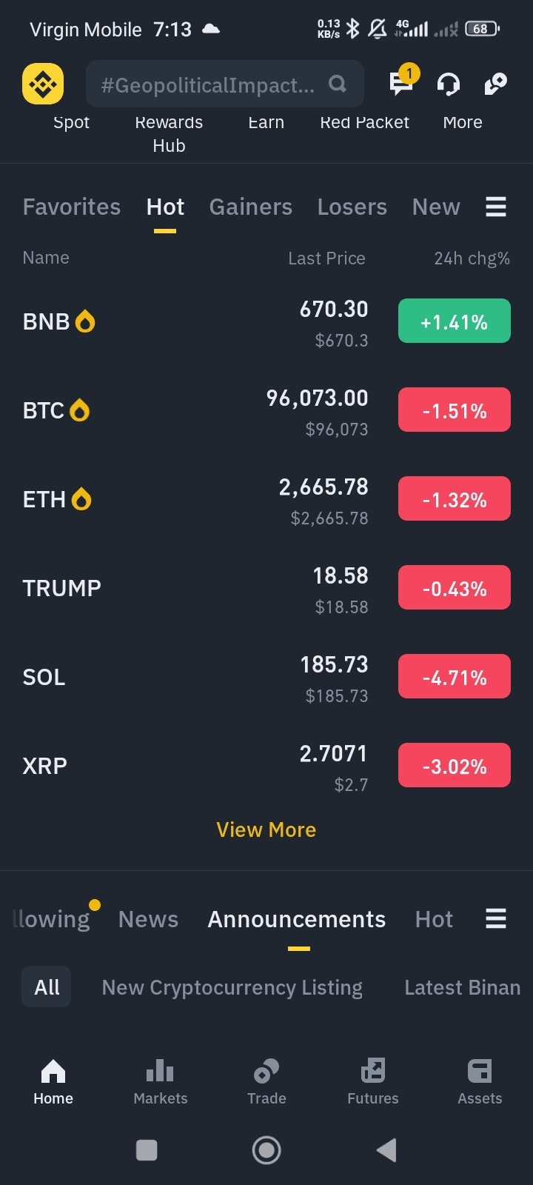Screen dimensions: 533x1185
Task: Expand the news feed tabs menu icon
Action: click(x=496, y=919)
